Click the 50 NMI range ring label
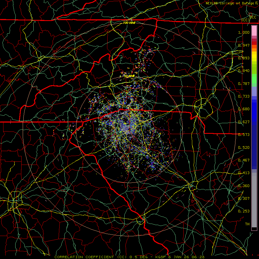 pyautogui.click(x=129, y=76)
